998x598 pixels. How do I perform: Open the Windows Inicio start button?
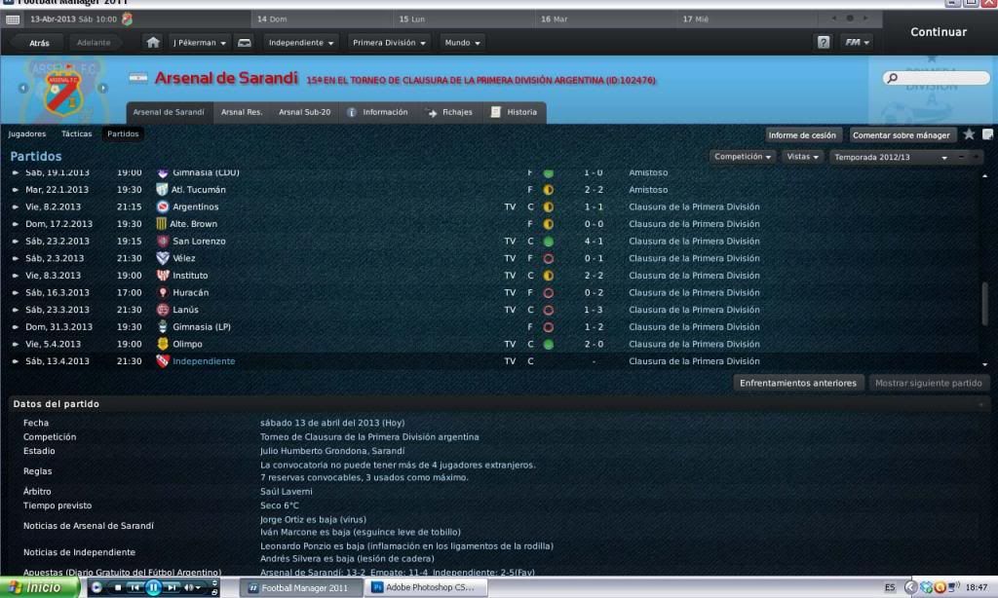[x=40, y=588]
